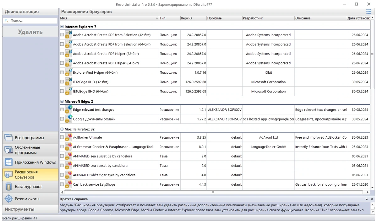This screenshot has width=377, height=223.
Task: Sort by the Описание column header
Action: pos(320,18)
